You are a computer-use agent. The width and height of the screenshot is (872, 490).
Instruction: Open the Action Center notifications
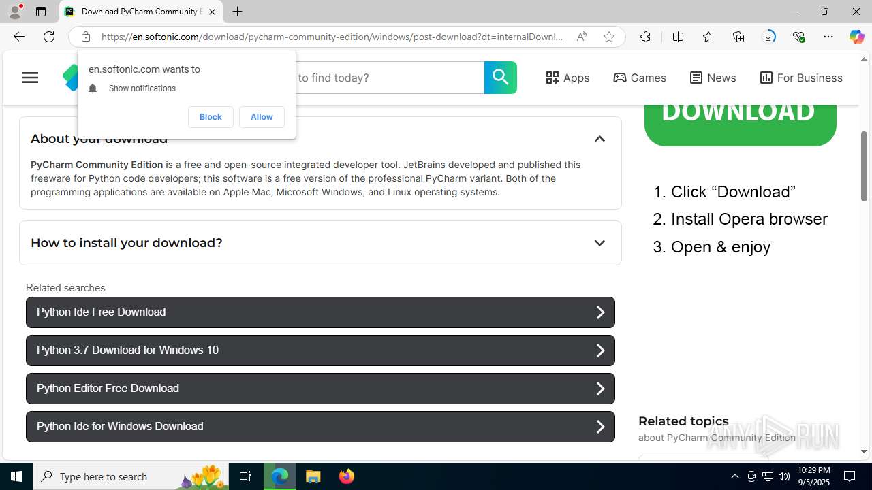tap(850, 476)
